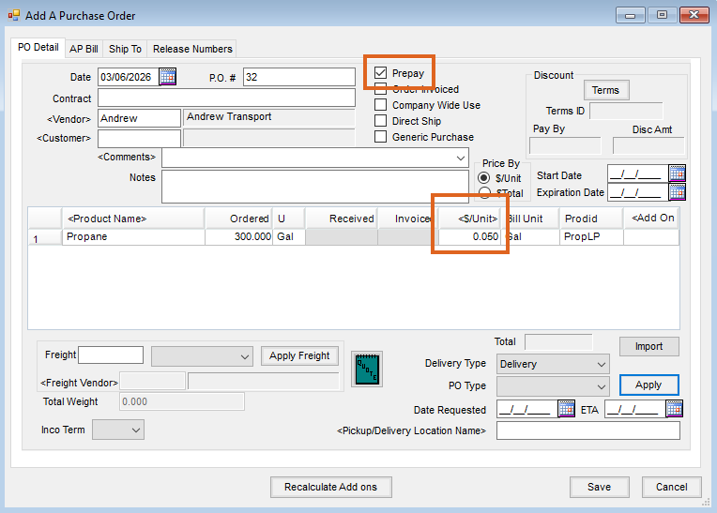Open the Date Requested calendar picker

[566, 408]
